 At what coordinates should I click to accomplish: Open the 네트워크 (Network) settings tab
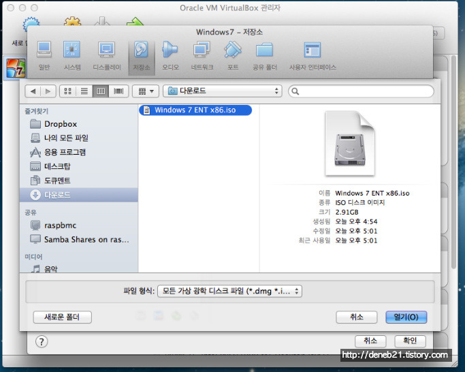pyautogui.click(x=202, y=56)
